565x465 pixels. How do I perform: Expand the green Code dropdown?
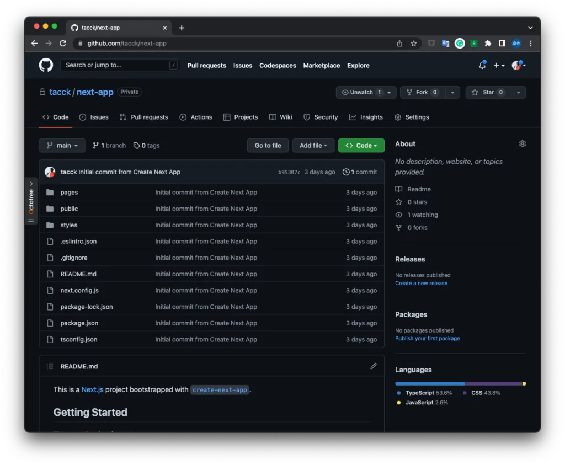pos(361,146)
